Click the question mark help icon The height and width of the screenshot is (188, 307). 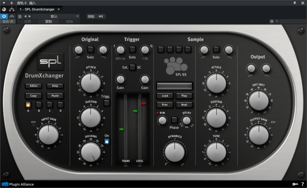tap(303, 184)
